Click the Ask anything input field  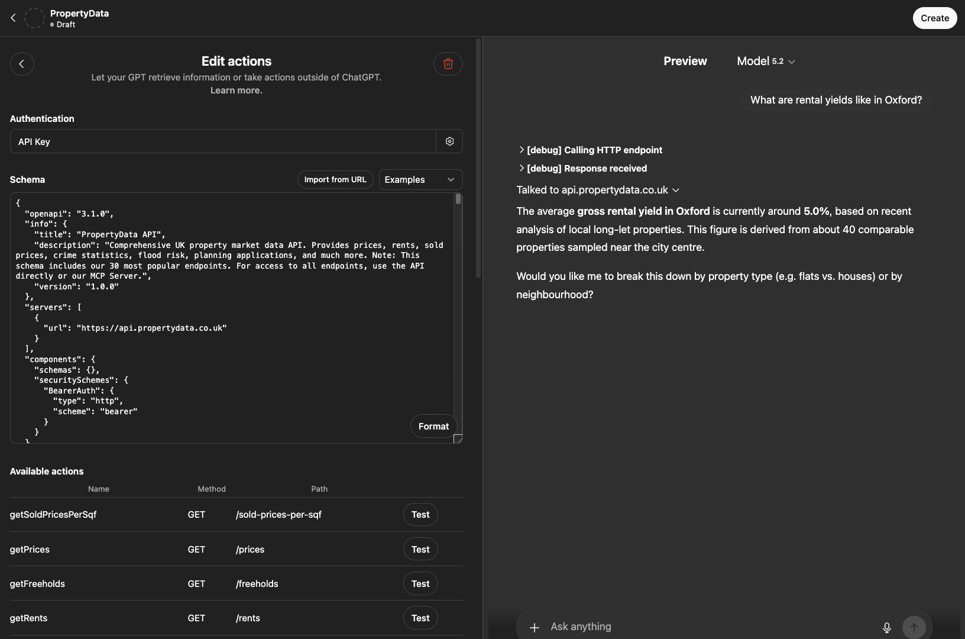click(710, 627)
